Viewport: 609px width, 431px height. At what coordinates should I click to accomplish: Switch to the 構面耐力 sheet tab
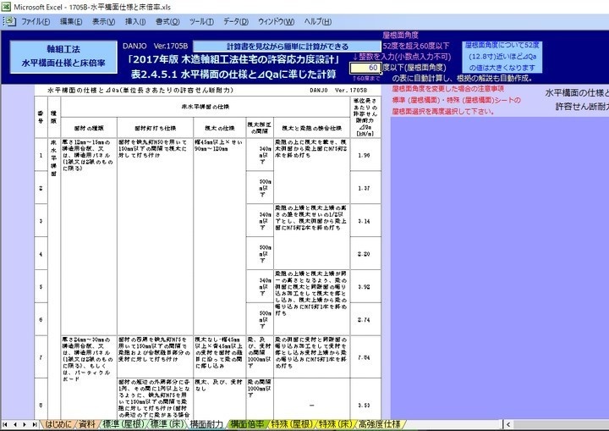[206, 424]
